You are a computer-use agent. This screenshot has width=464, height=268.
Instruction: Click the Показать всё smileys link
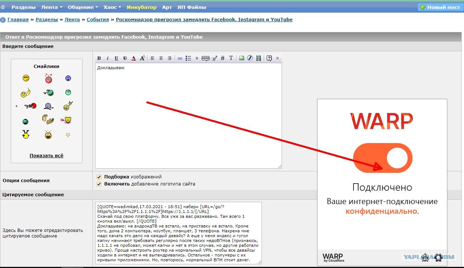pyautogui.click(x=46, y=155)
